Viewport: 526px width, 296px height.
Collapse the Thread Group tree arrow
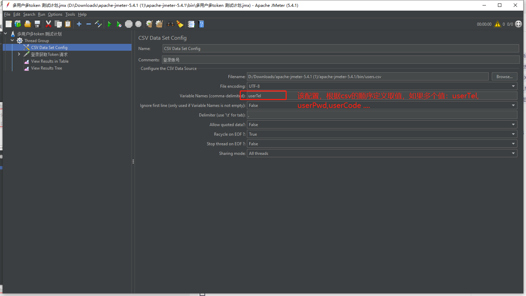tap(12, 40)
